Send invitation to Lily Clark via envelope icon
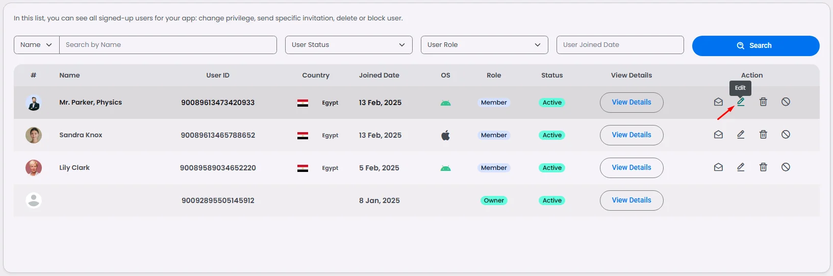Screen dimensions: 833x276 pyautogui.click(x=718, y=167)
